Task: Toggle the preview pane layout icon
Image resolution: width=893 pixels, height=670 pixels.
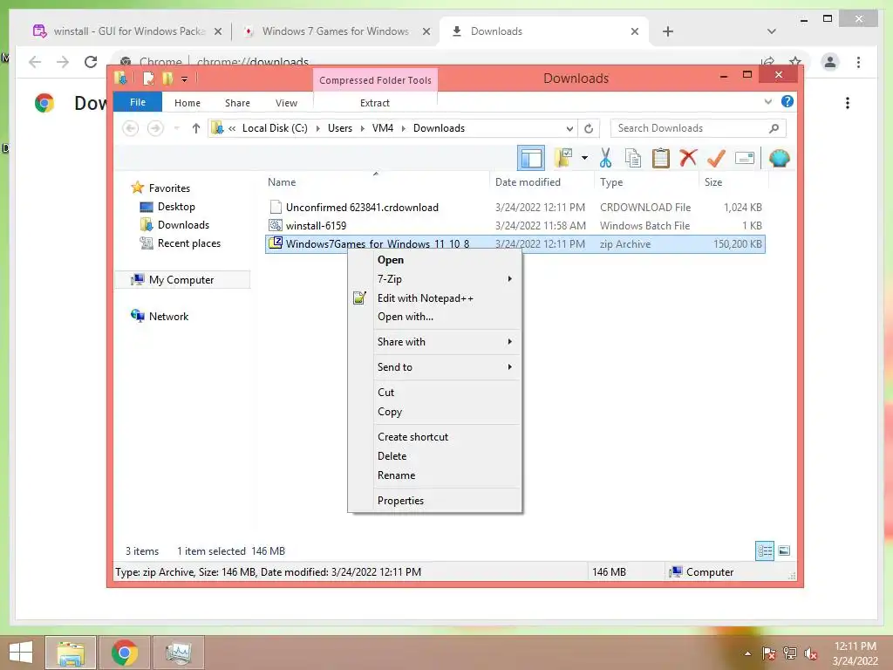Action: 531,159
